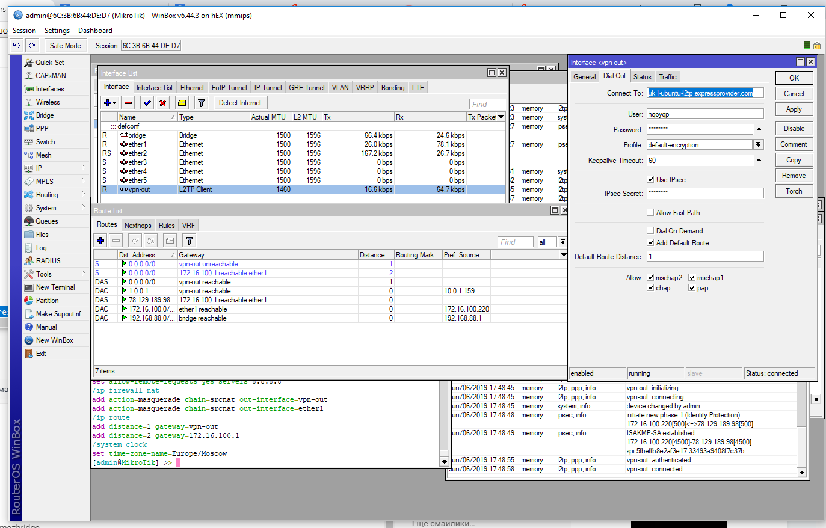Click Make Supout.rif sidebar entry
This screenshot has width=826, height=528.
point(58,314)
